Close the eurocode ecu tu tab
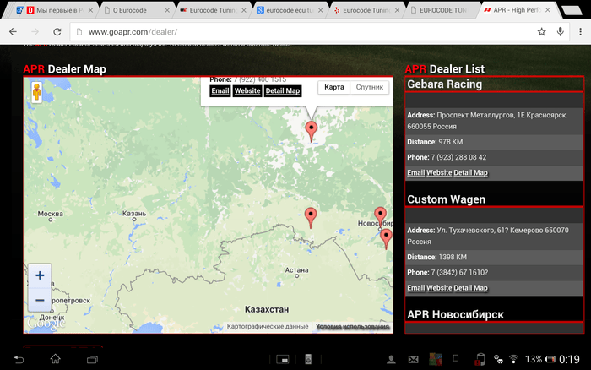 (x=320, y=11)
